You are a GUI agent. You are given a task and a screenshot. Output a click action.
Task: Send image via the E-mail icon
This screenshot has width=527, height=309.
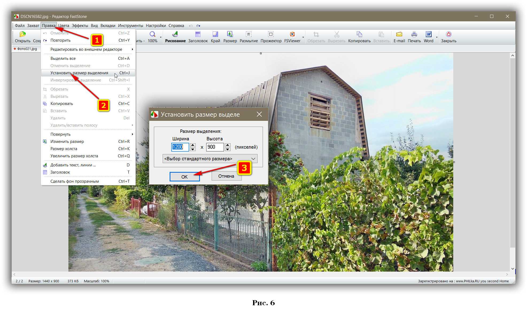click(399, 34)
